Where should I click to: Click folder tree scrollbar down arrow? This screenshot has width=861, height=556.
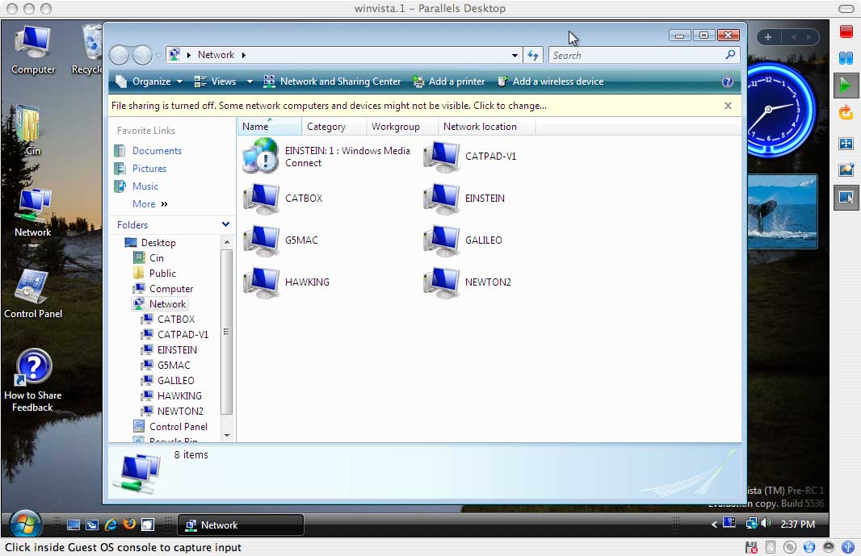[x=227, y=435]
